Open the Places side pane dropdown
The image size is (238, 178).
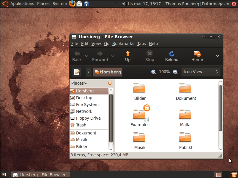click(79, 83)
